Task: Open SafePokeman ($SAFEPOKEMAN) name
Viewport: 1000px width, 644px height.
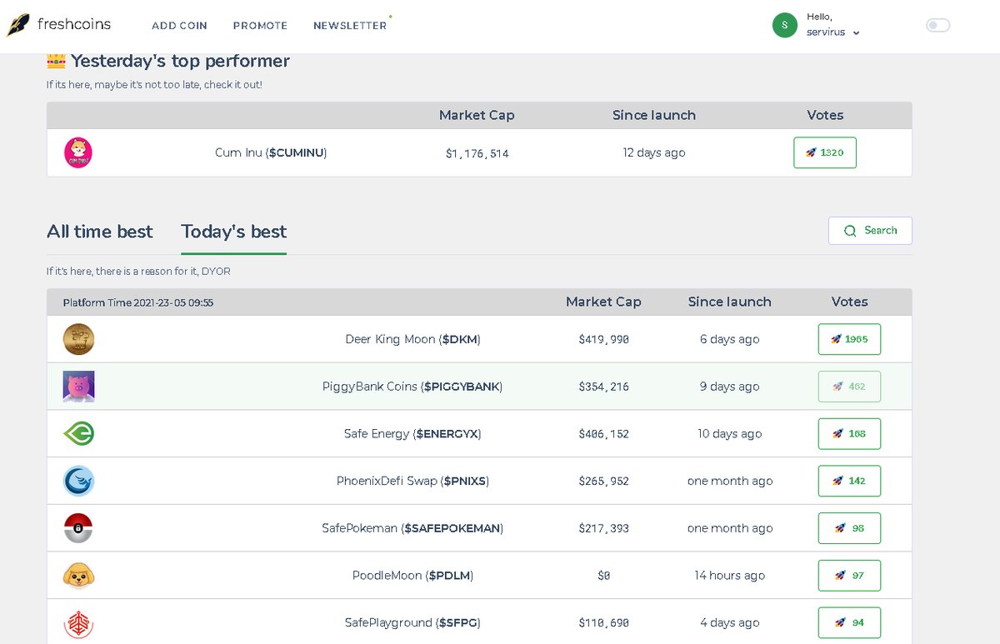Action: pyautogui.click(x=412, y=528)
